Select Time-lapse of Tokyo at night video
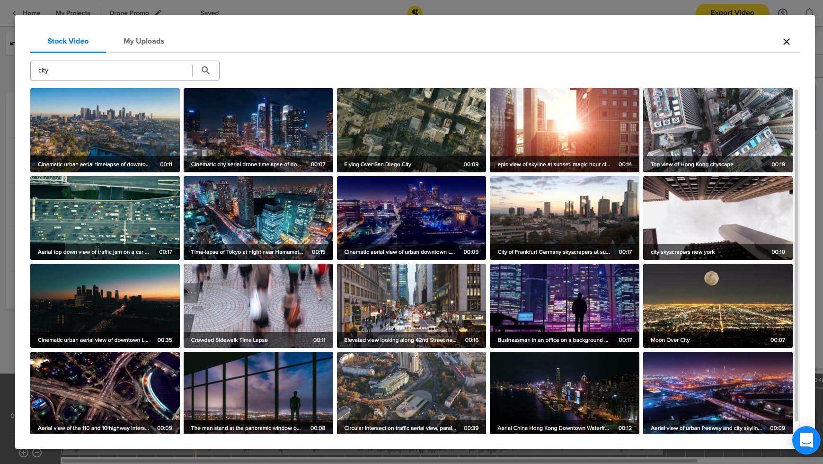The height and width of the screenshot is (464, 823). [258, 218]
